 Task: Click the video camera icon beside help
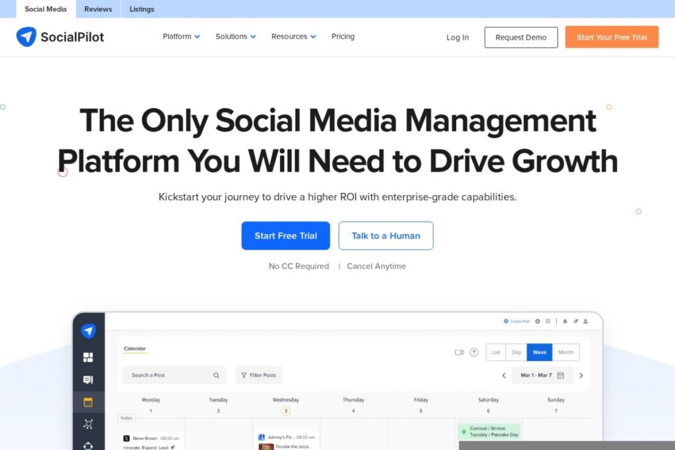(459, 352)
